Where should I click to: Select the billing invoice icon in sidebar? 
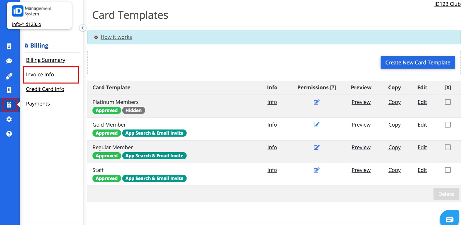point(9,105)
